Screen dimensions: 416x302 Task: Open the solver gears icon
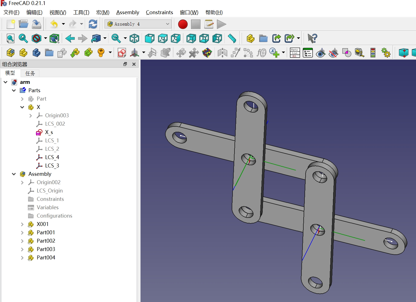click(x=386, y=53)
